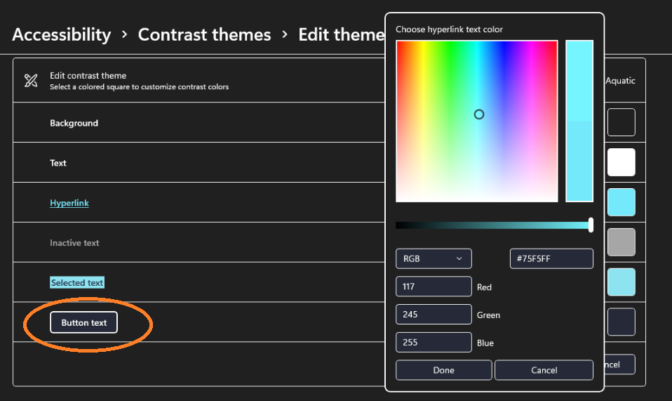Open the dark Button text color swatch
The height and width of the screenshot is (401, 672).
tap(621, 322)
